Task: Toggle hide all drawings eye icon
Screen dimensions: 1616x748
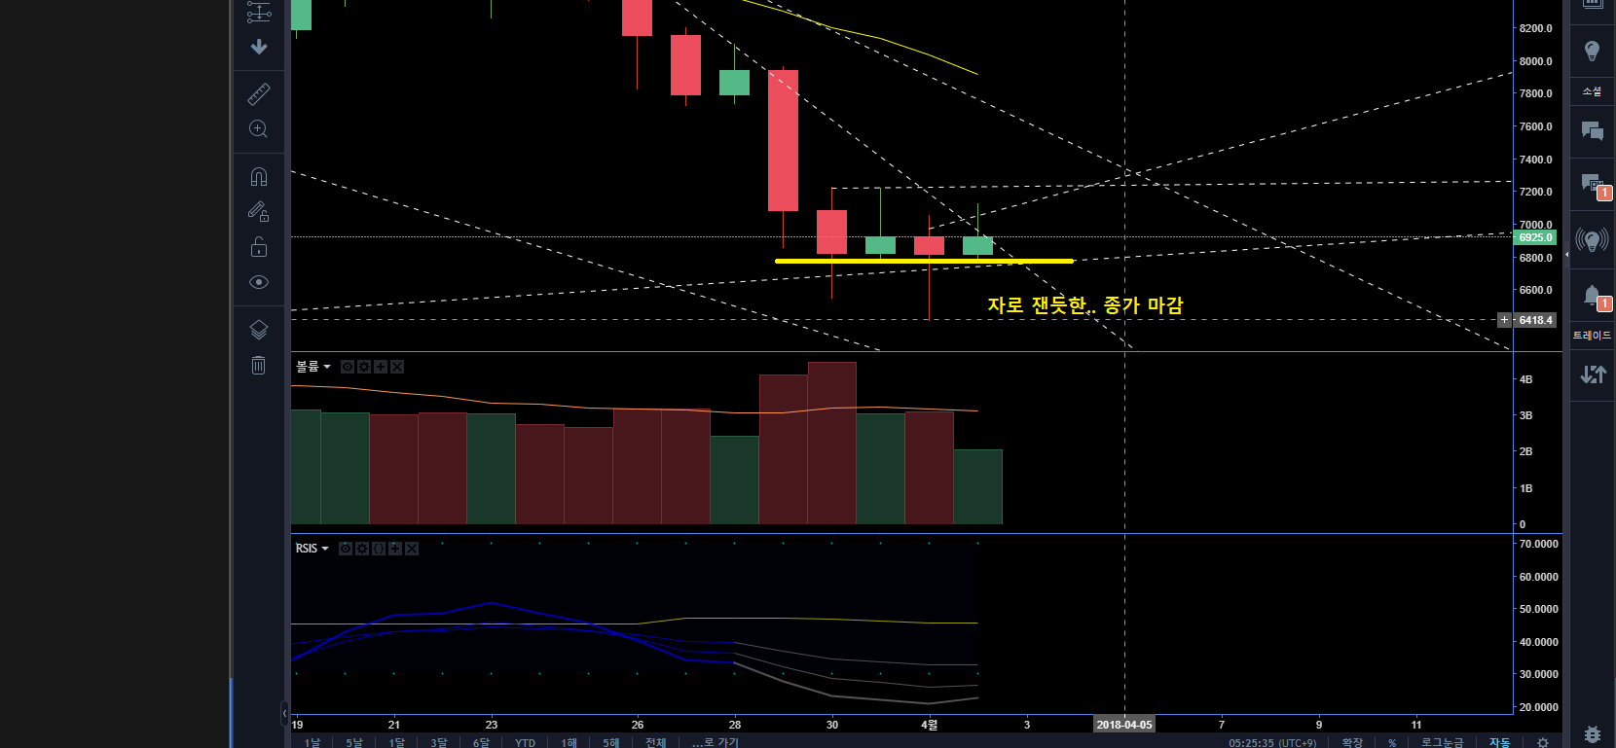Action: point(259,282)
